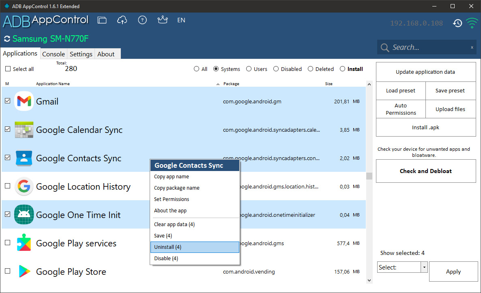Open the file manager folder icon
The height and width of the screenshot is (293, 481).
[102, 20]
